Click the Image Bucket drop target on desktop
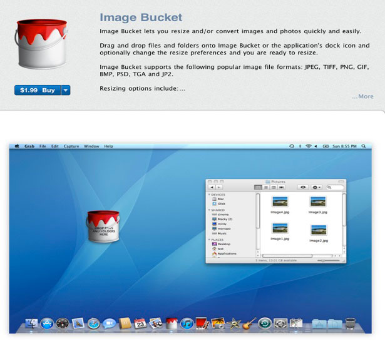 [x=103, y=226]
